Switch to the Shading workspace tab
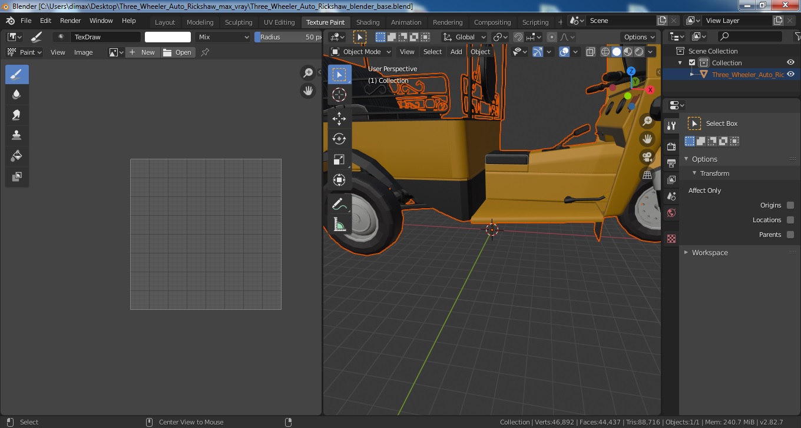 pyautogui.click(x=368, y=22)
